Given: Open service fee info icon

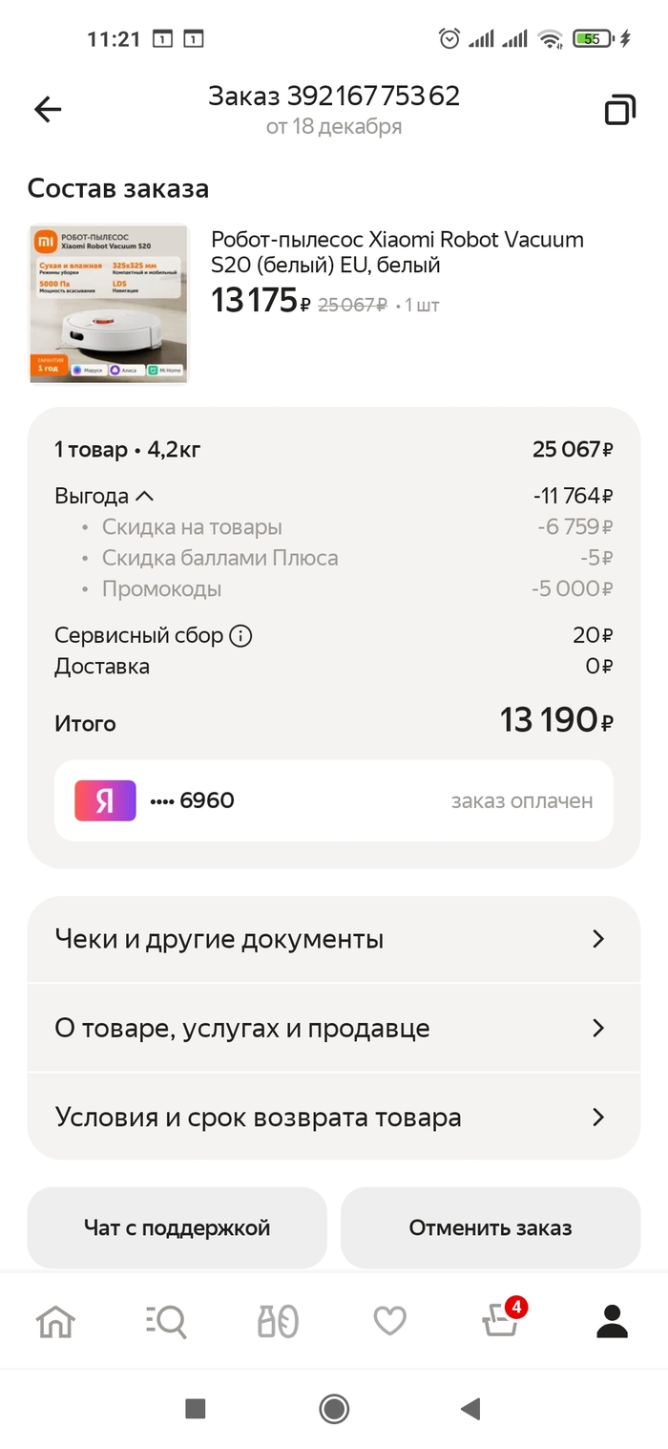Looking at the screenshot, I should (x=241, y=636).
